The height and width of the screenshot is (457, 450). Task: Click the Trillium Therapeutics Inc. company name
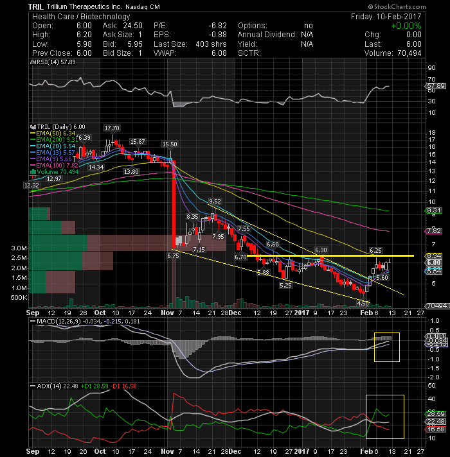[x=85, y=6]
